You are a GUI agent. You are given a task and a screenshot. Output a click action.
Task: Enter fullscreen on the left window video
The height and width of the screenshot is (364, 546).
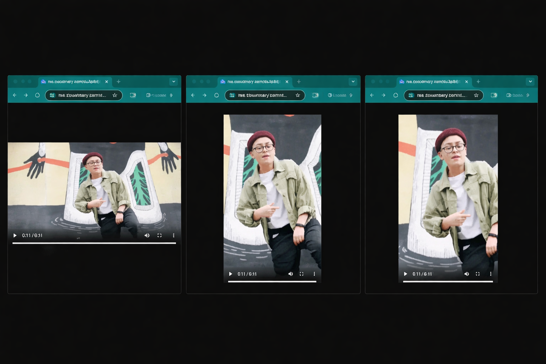tap(160, 235)
